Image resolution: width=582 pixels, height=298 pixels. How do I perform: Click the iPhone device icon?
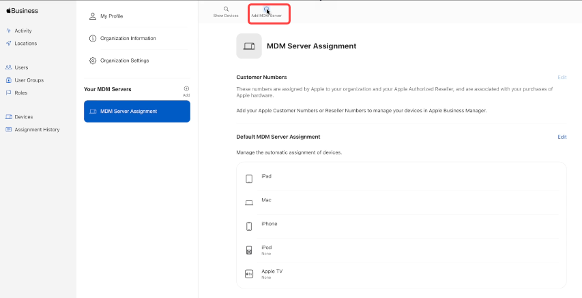249,227
